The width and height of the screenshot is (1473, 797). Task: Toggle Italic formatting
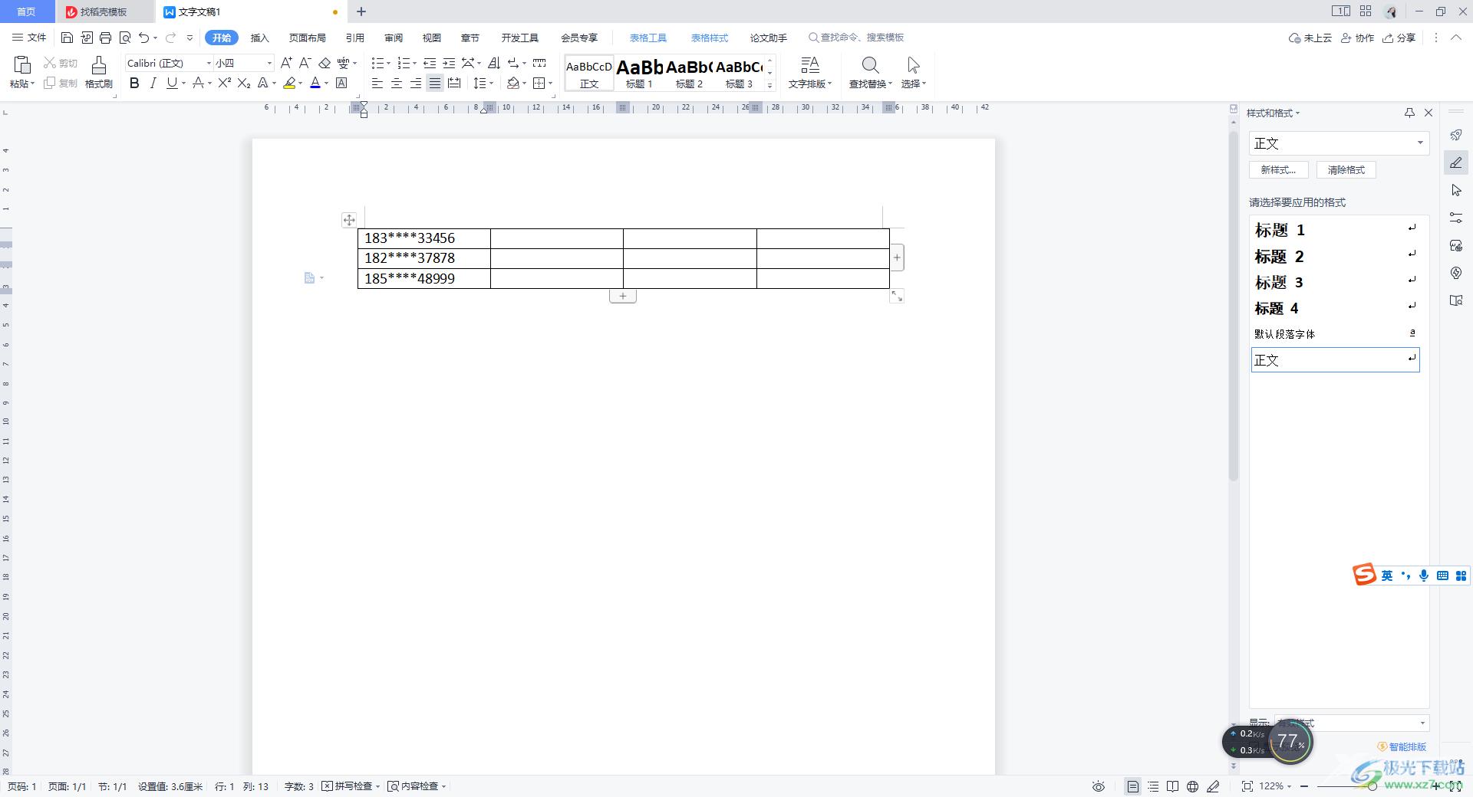click(153, 83)
